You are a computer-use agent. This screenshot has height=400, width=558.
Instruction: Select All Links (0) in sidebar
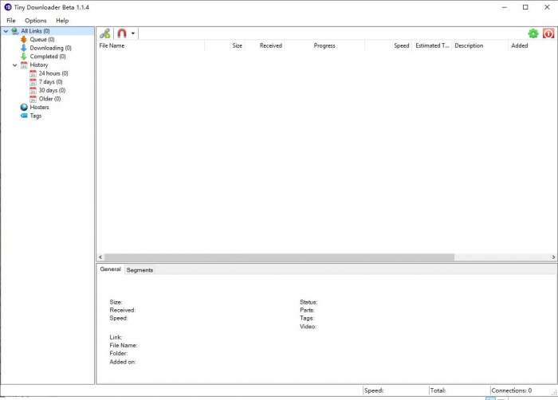tap(35, 31)
